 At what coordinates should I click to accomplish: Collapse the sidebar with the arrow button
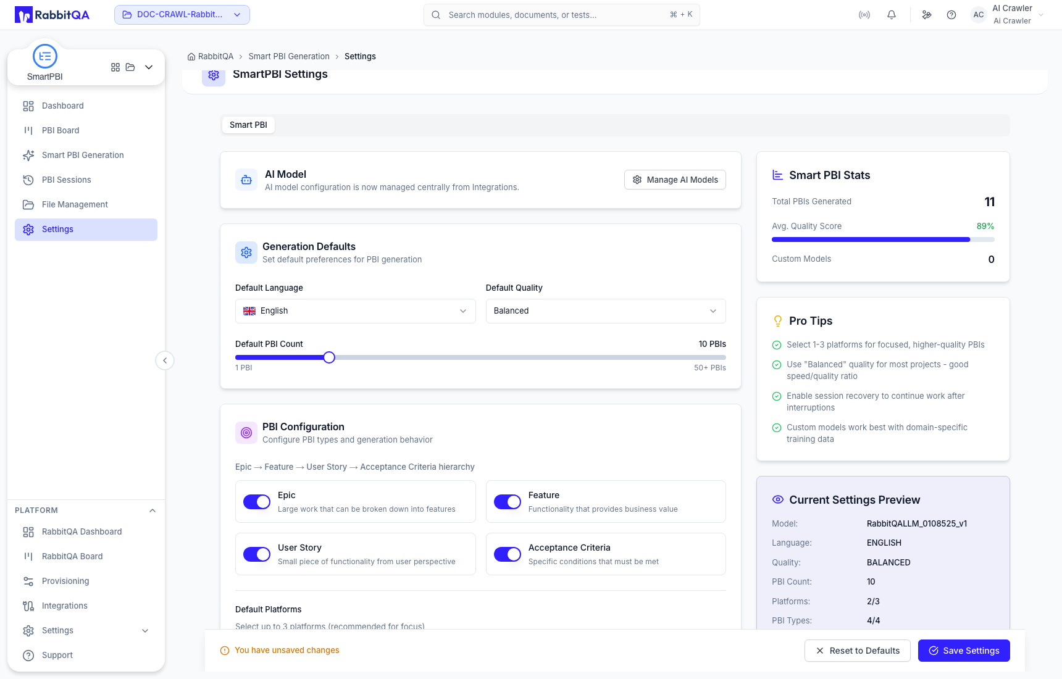pos(165,360)
